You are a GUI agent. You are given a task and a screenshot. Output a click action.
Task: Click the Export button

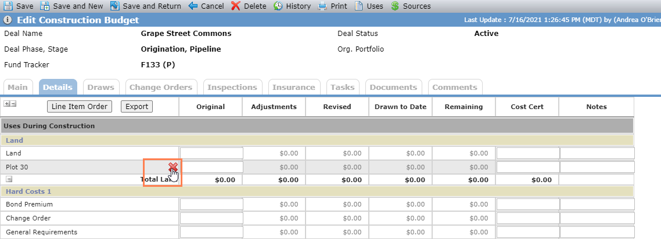tap(137, 107)
